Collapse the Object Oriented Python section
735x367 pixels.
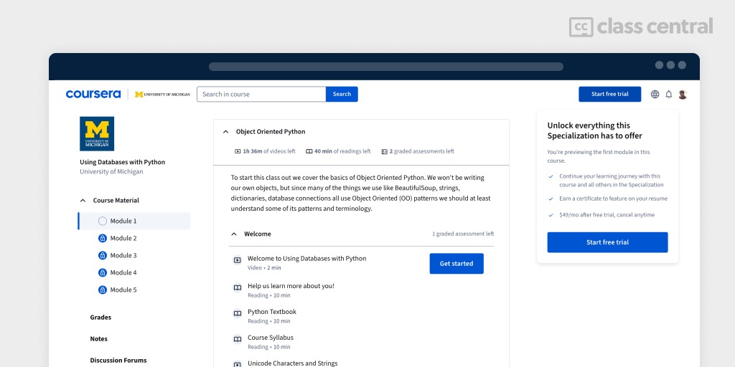[x=225, y=132]
